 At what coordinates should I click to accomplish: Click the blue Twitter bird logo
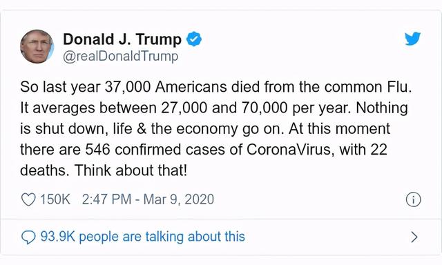tap(413, 39)
